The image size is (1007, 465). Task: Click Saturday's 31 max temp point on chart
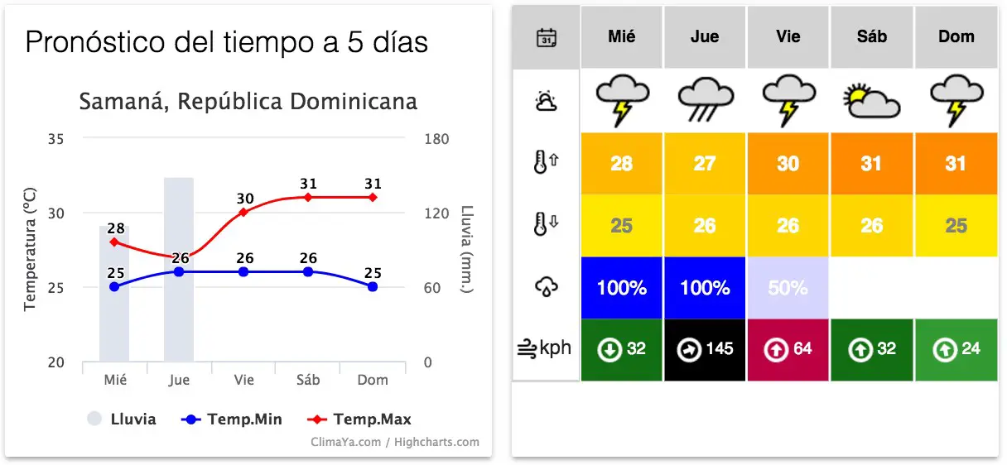pyautogui.click(x=308, y=197)
